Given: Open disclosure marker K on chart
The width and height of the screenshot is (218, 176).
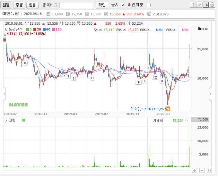Looking at the screenshot, I should (25, 63).
